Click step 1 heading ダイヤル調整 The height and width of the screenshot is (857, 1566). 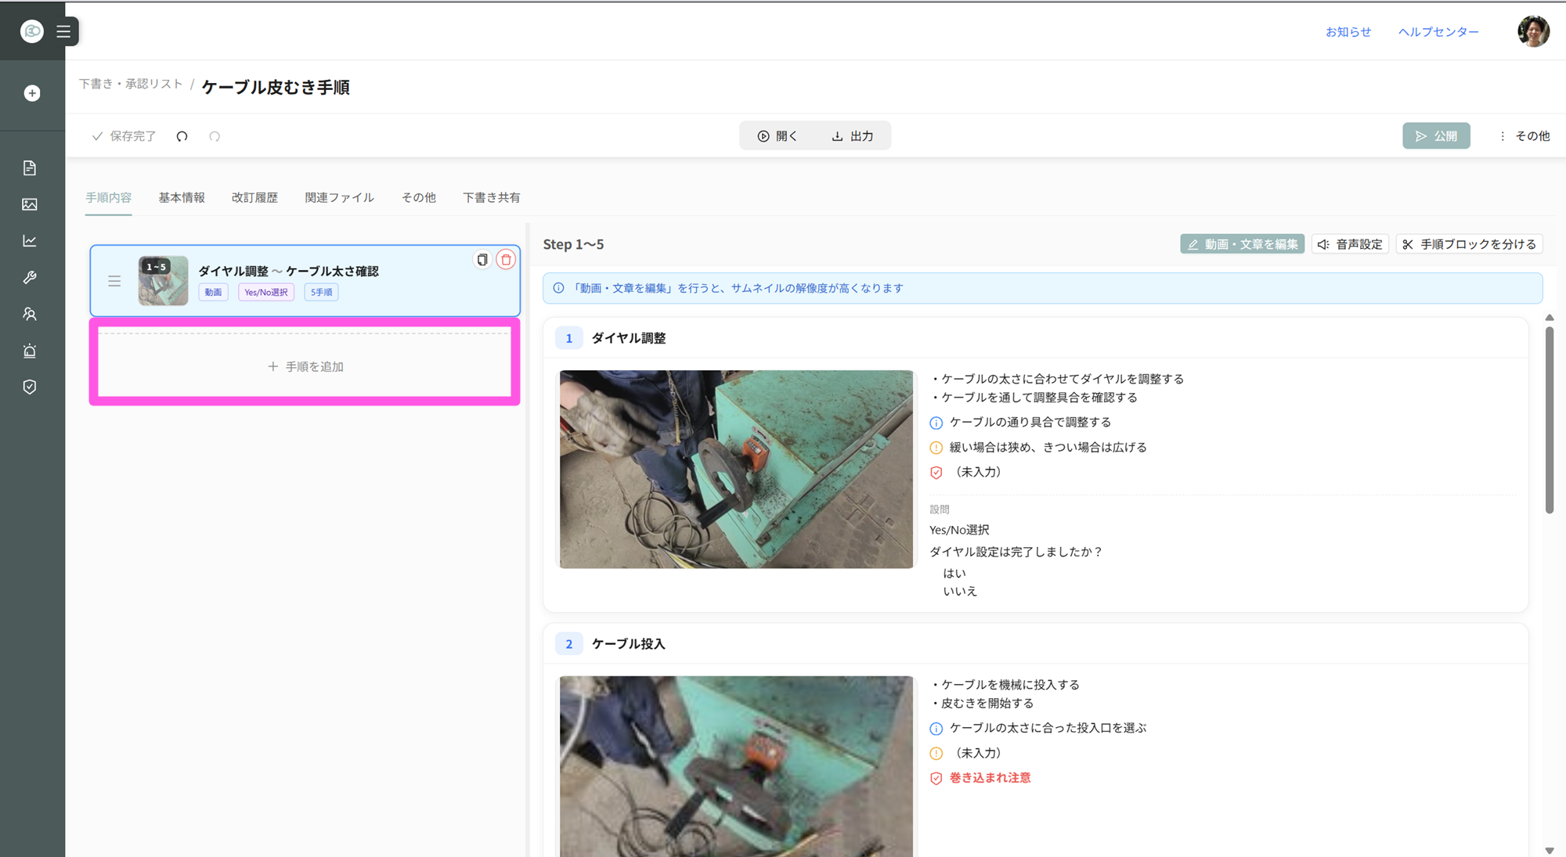[629, 338]
